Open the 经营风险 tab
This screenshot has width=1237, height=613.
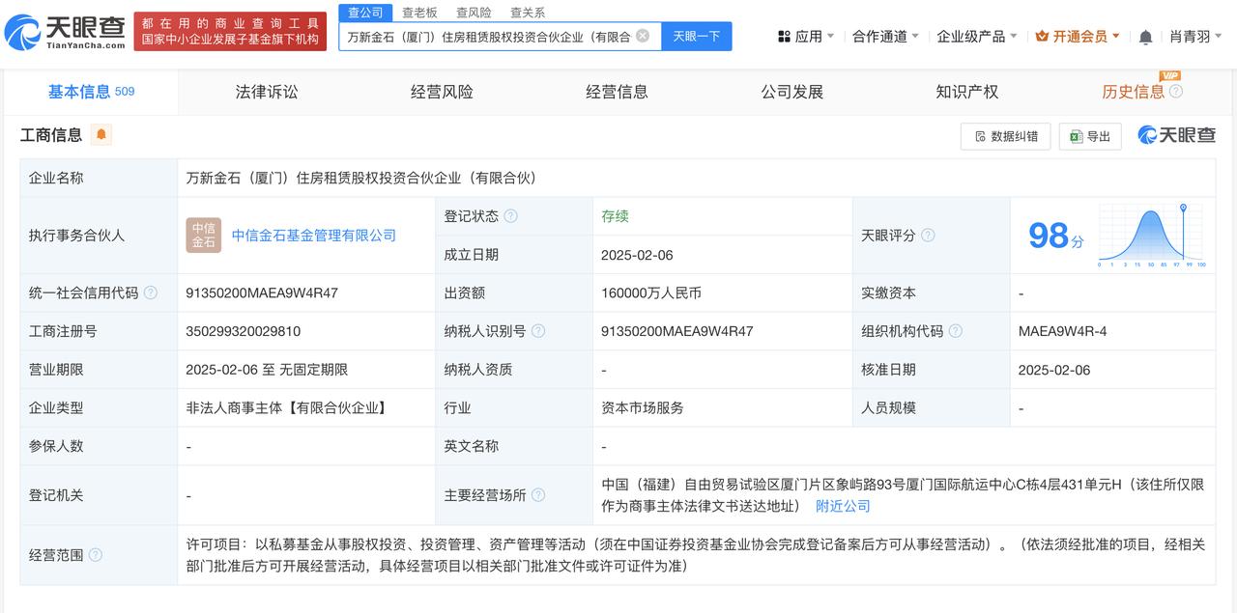[442, 92]
